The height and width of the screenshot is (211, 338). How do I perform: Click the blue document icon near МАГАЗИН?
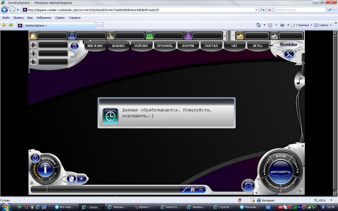74,46
